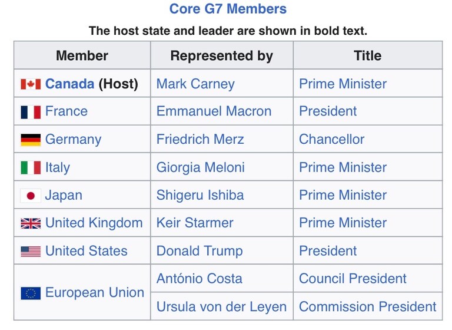The image size is (452, 330).
Task: Open the Shigeru Ishiba link
Action: tap(200, 196)
